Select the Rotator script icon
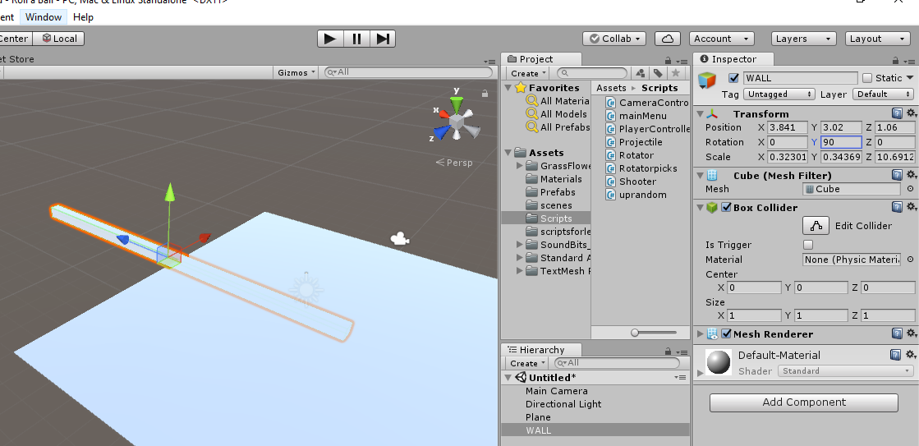The width and height of the screenshot is (919, 446). [x=612, y=155]
